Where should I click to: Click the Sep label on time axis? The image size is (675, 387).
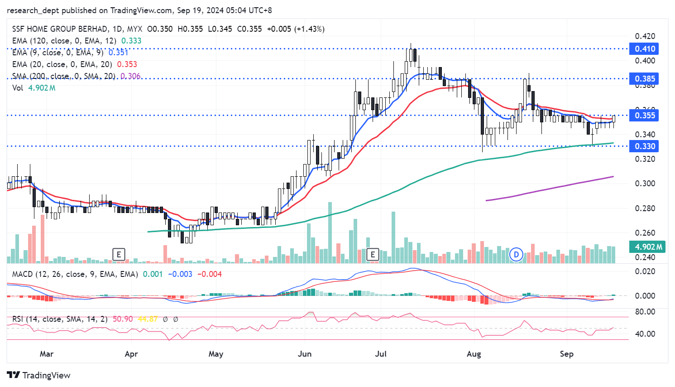(x=566, y=354)
